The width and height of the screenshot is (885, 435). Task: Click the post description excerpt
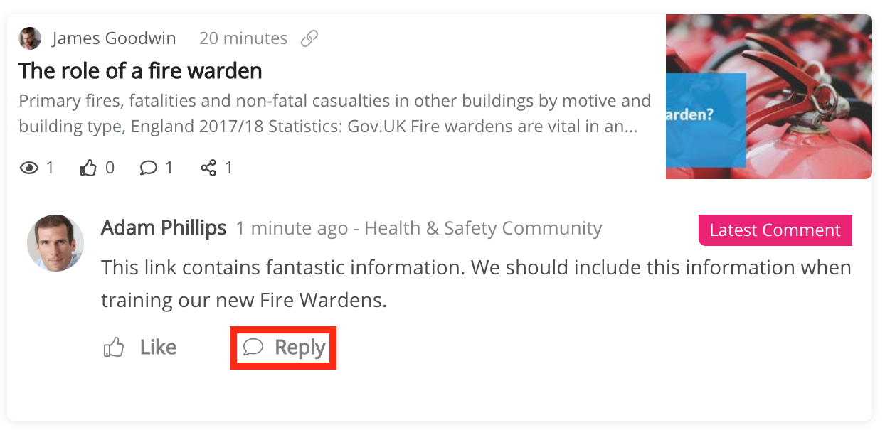click(334, 114)
